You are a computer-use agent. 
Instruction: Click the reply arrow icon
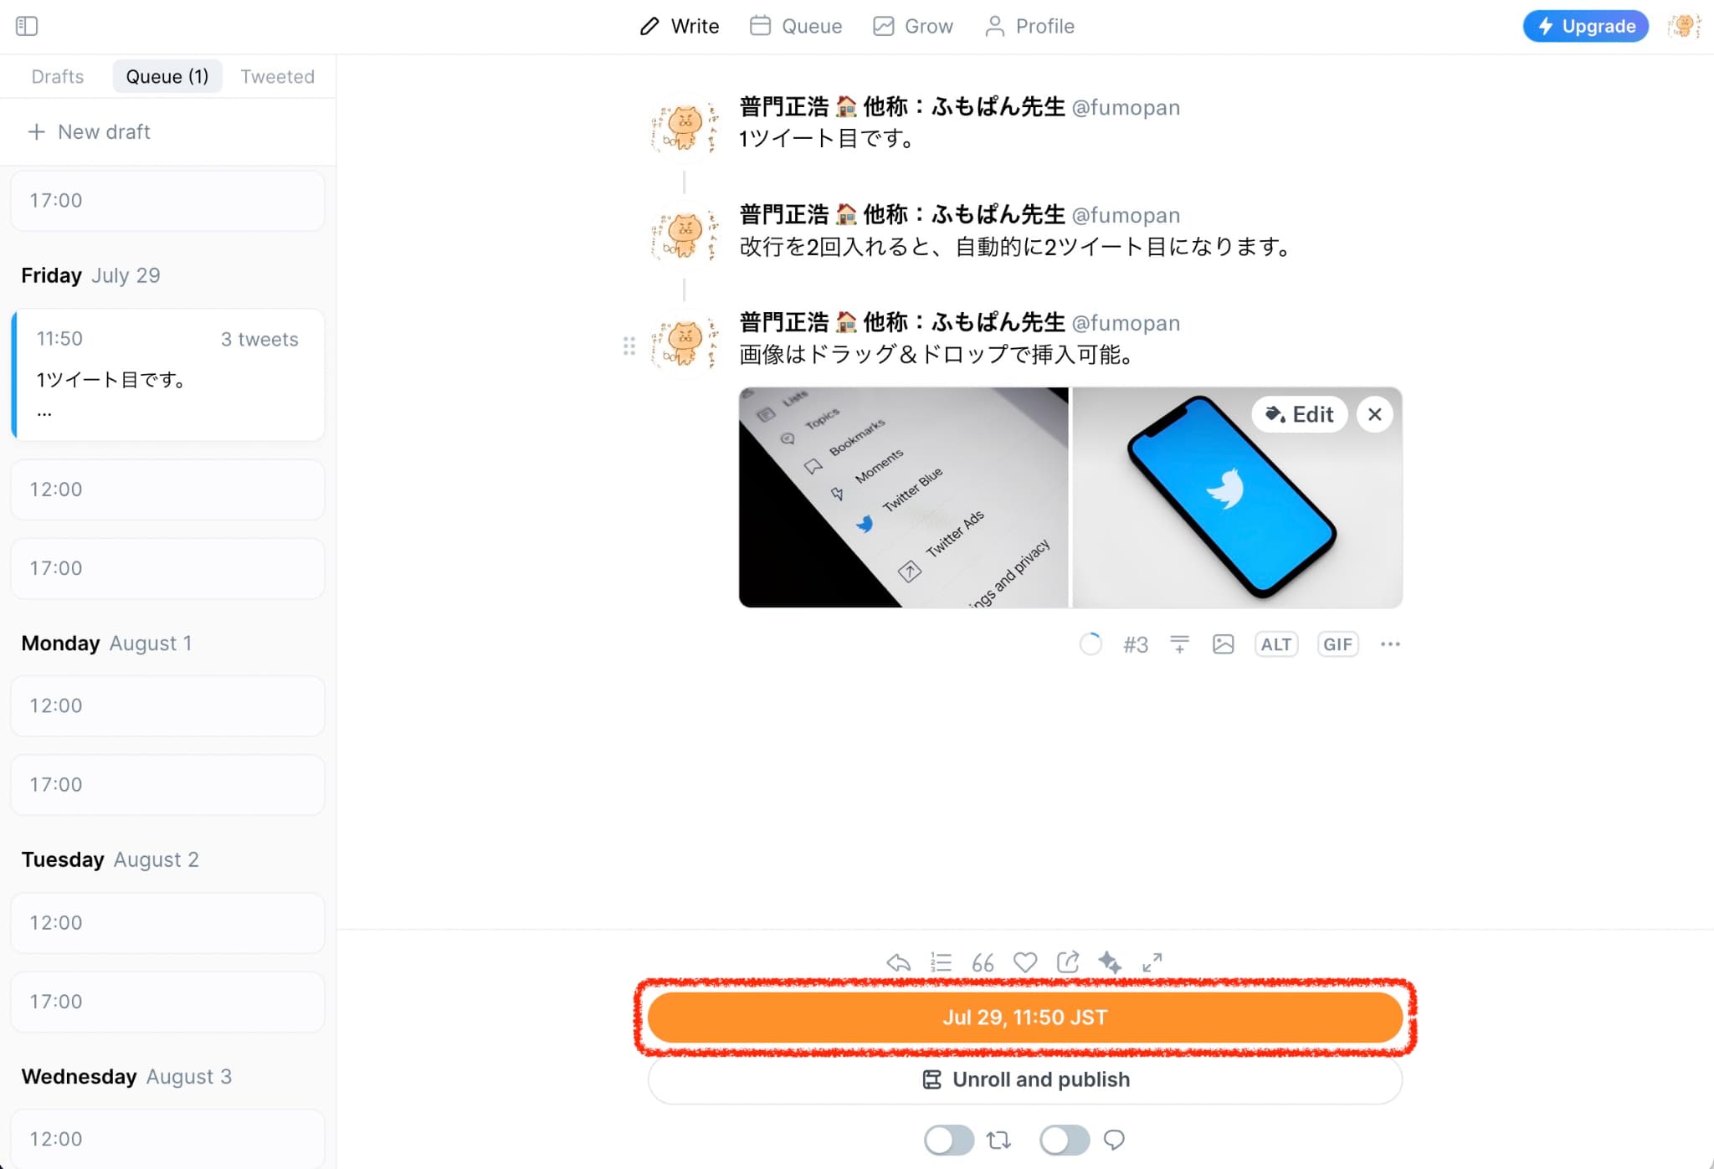pos(899,961)
